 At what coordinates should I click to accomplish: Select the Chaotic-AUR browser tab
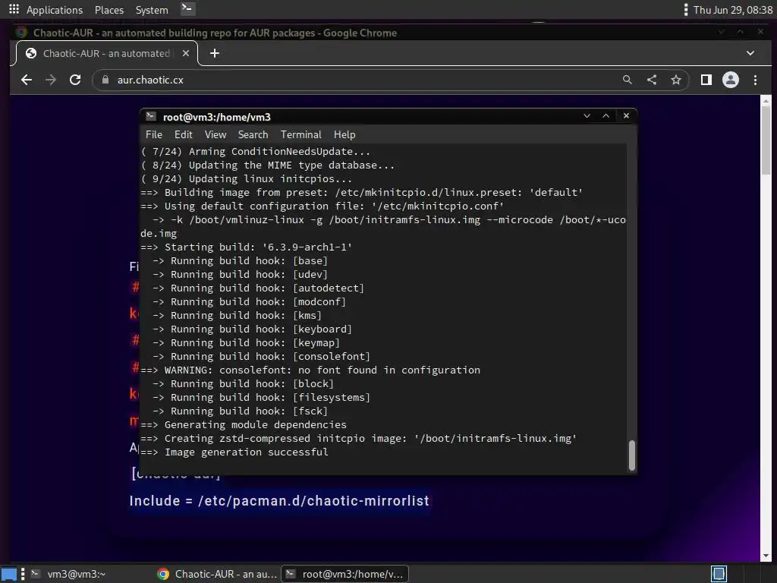pyautogui.click(x=106, y=53)
